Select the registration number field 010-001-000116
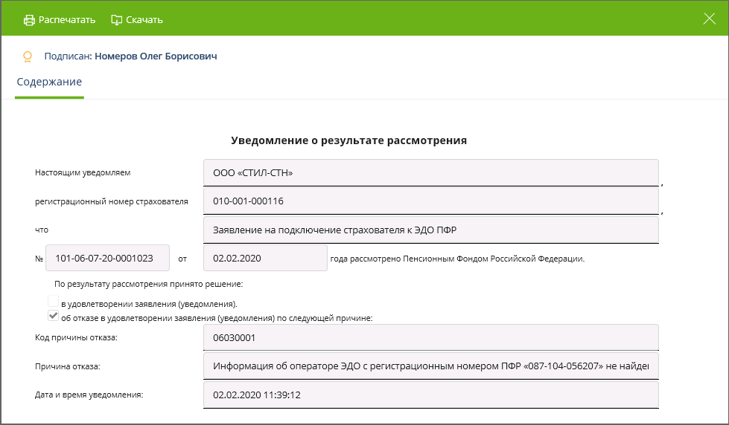The height and width of the screenshot is (425, 729). coord(430,201)
